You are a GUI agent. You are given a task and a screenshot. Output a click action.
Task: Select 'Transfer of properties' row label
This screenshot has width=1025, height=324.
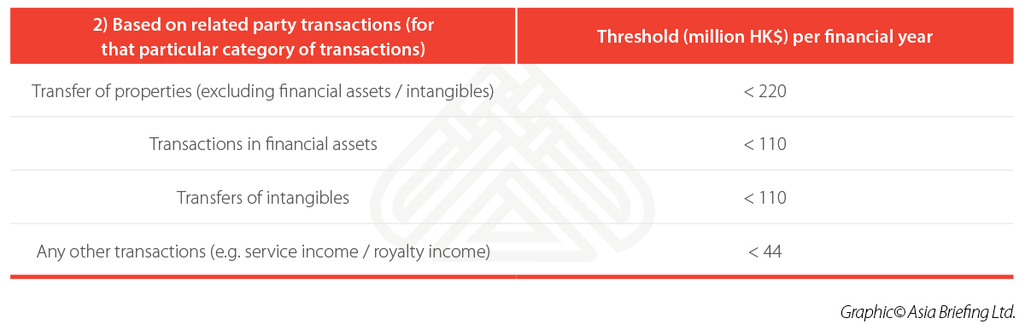[x=263, y=91]
